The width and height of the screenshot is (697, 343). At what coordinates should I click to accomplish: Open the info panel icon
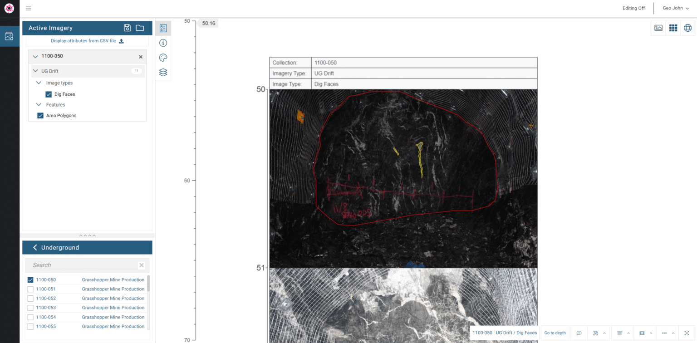163,43
